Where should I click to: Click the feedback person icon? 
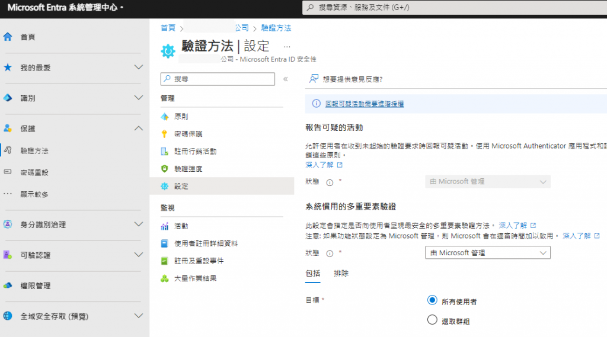pos(314,79)
